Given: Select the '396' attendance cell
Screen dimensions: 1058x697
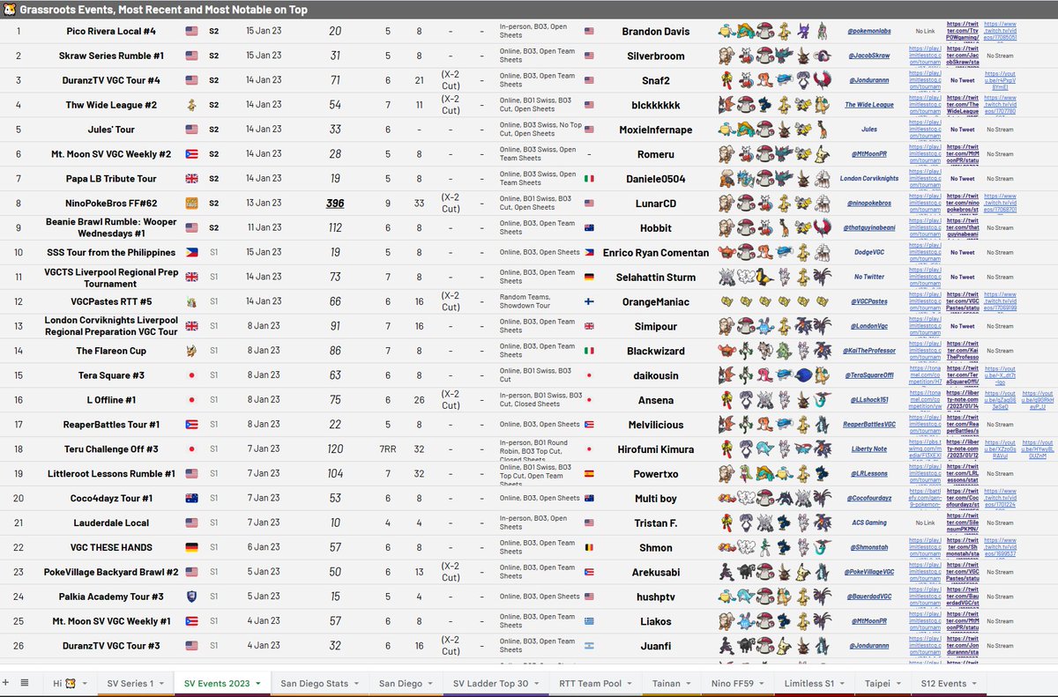Looking at the screenshot, I should (x=335, y=203).
